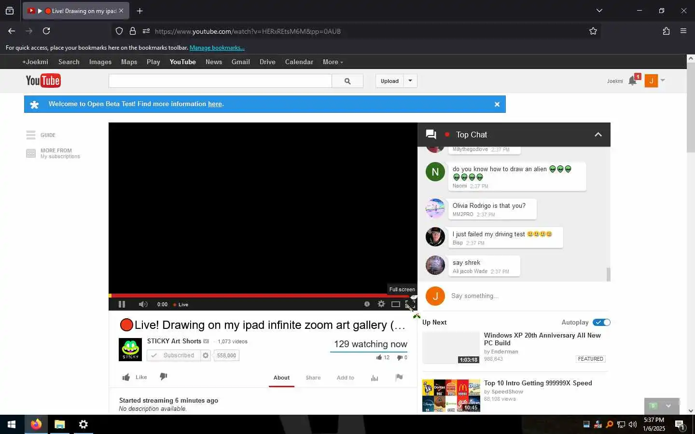
Task: Pause the live video
Action: (x=122, y=304)
